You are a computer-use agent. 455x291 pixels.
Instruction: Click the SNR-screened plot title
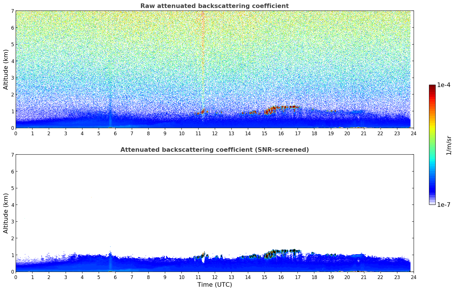pos(214,150)
